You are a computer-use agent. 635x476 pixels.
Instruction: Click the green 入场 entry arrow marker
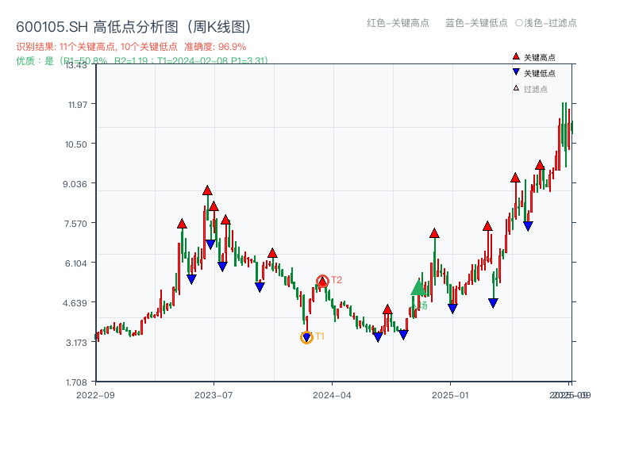pyautogui.click(x=419, y=288)
